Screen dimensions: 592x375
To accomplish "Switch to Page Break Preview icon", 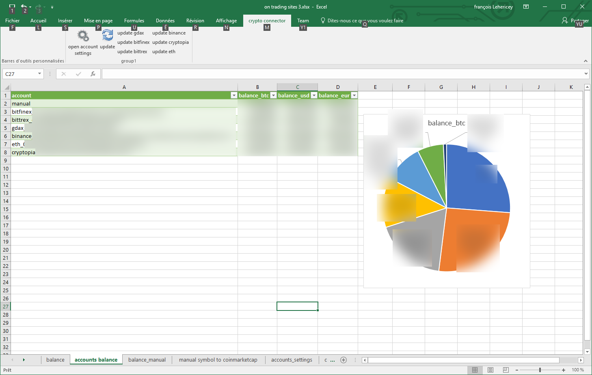I will pos(506,370).
